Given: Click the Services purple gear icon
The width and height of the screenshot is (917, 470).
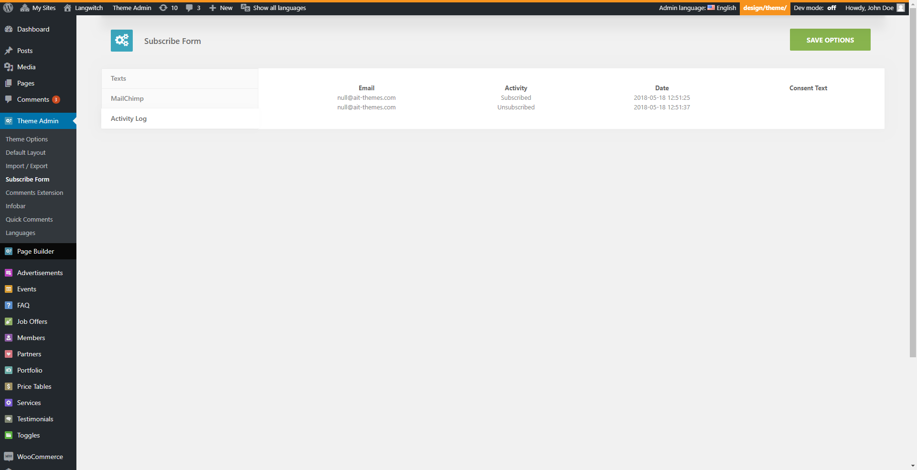Looking at the screenshot, I should point(9,403).
